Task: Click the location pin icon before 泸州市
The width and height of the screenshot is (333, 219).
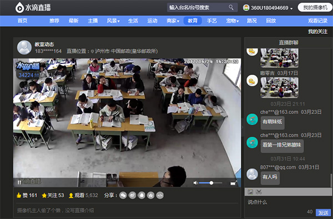Action: point(92,51)
